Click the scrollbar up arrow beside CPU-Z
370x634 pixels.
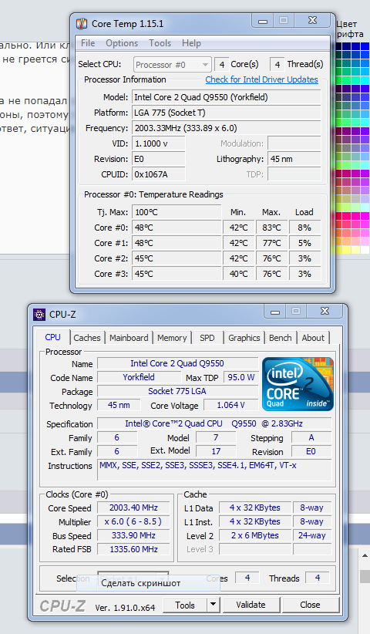coord(365,557)
